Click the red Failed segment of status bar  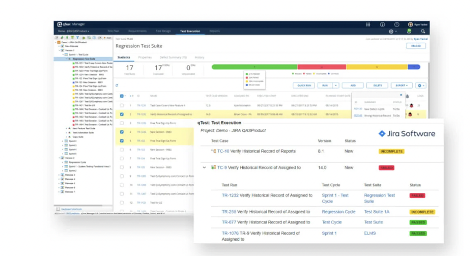(322, 67)
